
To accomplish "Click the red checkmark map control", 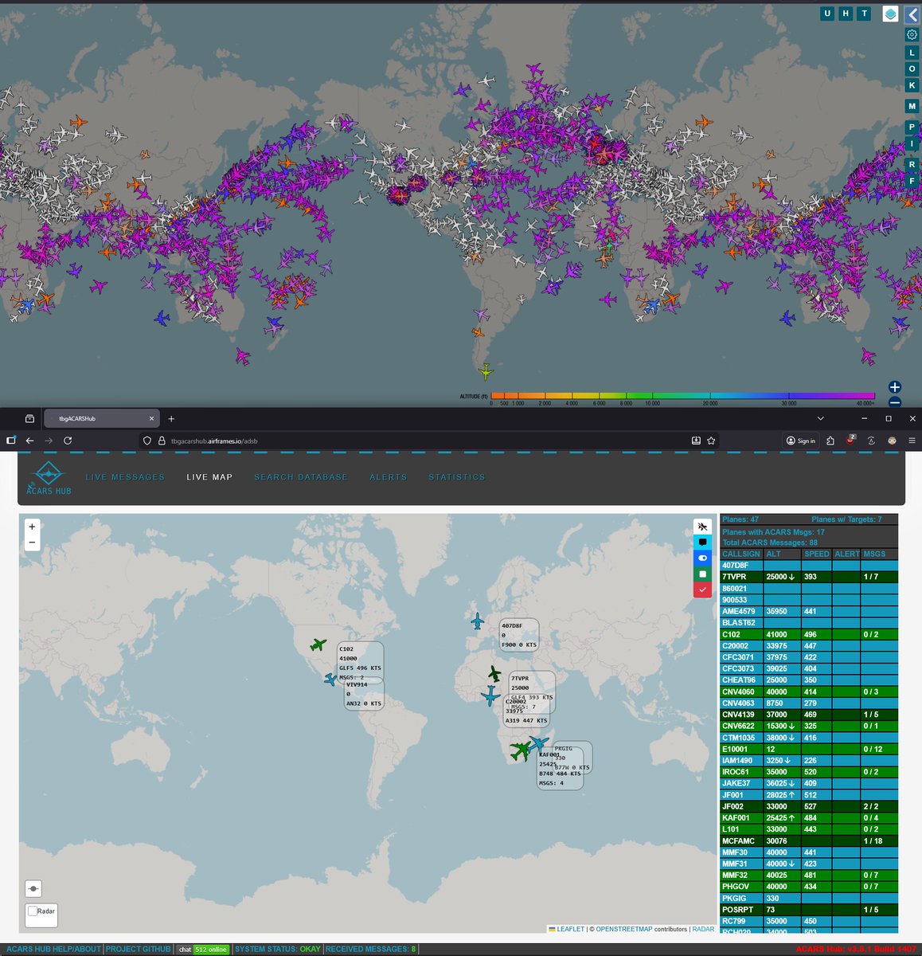I will 702,590.
